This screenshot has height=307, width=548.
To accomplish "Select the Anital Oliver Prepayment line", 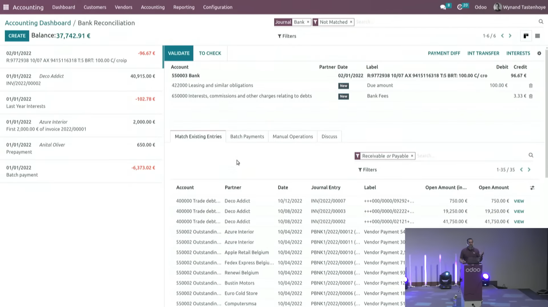I will (x=81, y=148).
